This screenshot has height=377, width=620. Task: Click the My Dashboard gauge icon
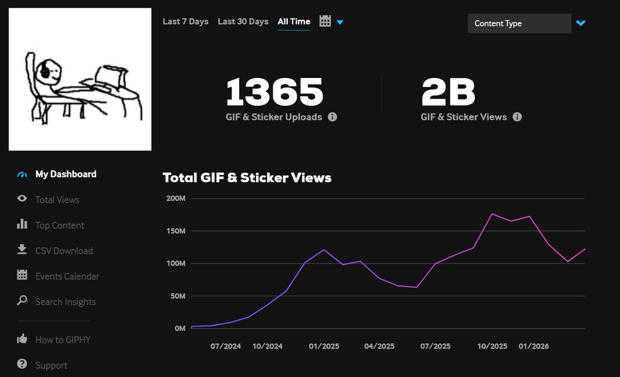[x=22, y=175]
